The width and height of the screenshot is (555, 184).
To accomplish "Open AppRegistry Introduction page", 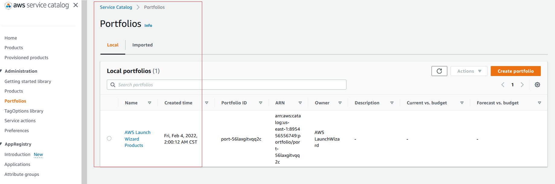I will (18, 154).
